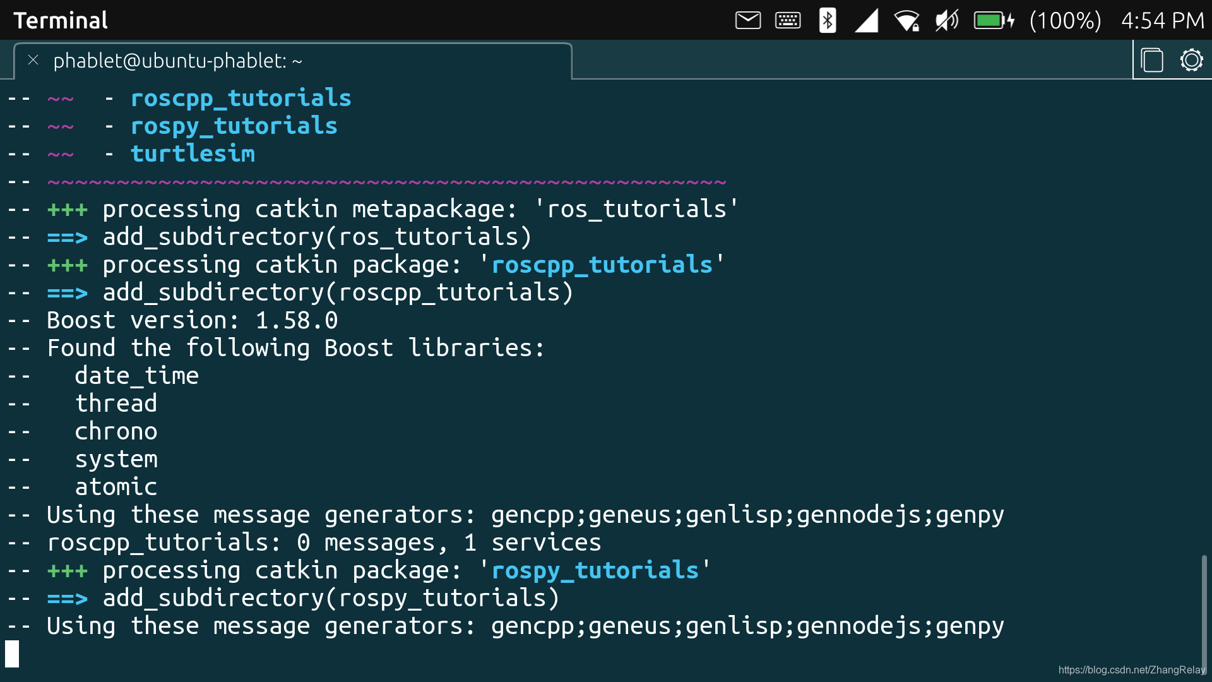Open the Wi-Fi network indicator
Screen dimensions: 1212x682
coord(907,20)
